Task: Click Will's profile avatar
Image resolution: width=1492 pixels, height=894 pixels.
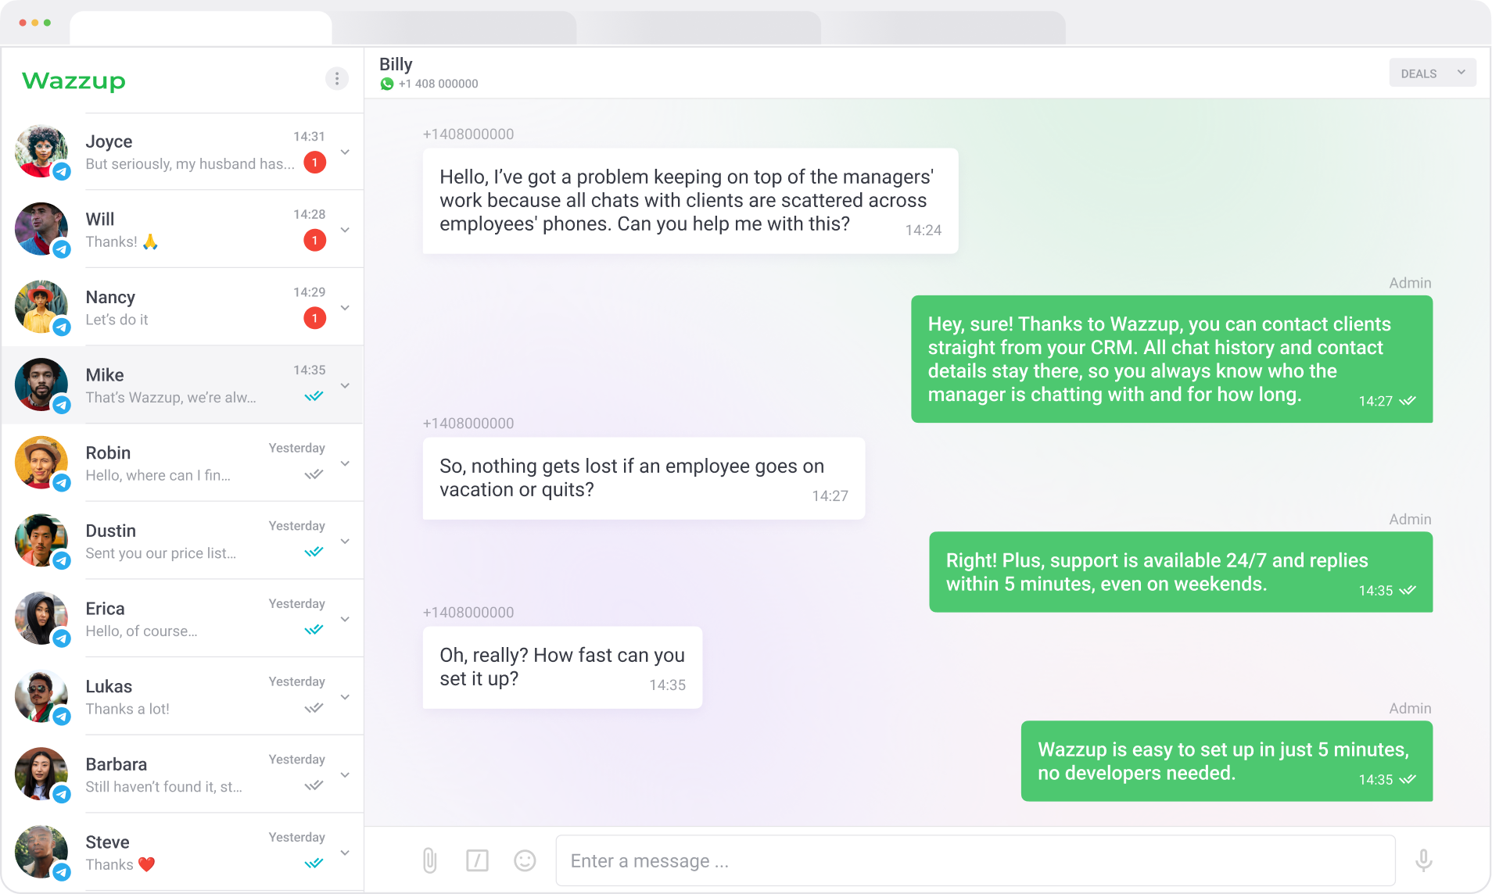Action: click(41, 229)
